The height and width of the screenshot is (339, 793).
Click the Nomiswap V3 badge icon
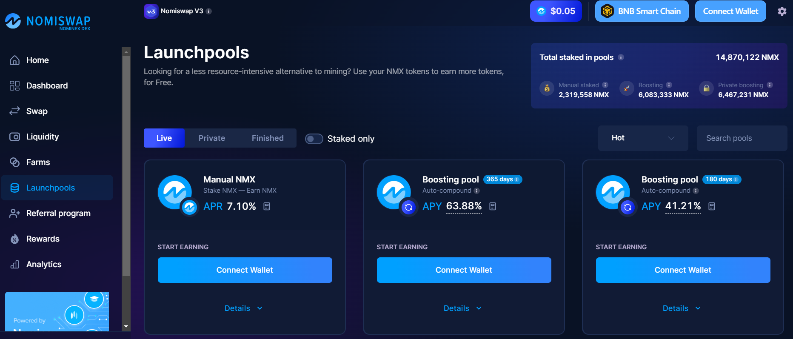[x=151, y=11]
